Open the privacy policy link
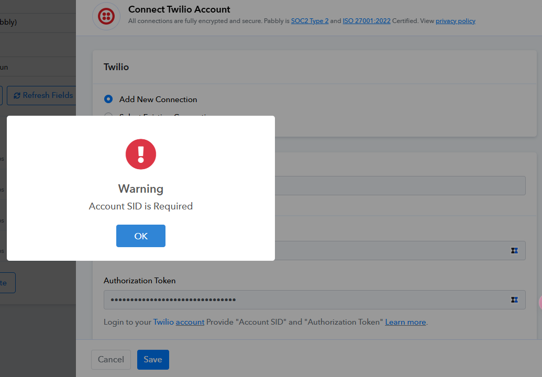 click(455, 21)
